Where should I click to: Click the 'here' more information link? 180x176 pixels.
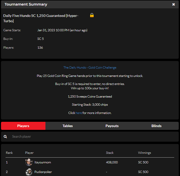(x=79, y=113)
